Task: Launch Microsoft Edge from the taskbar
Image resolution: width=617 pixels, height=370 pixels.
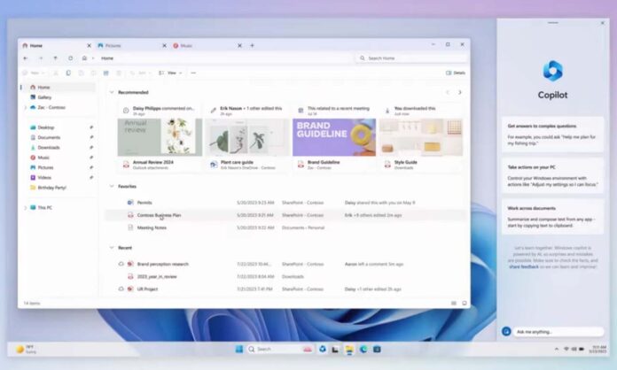Action: [363, 349]
